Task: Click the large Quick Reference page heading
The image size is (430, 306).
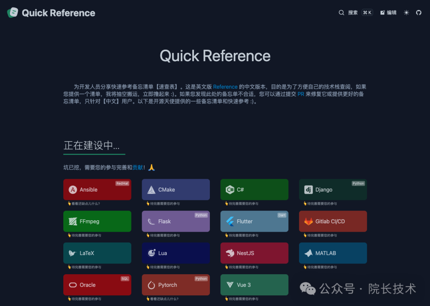Action: coord(215,56)
